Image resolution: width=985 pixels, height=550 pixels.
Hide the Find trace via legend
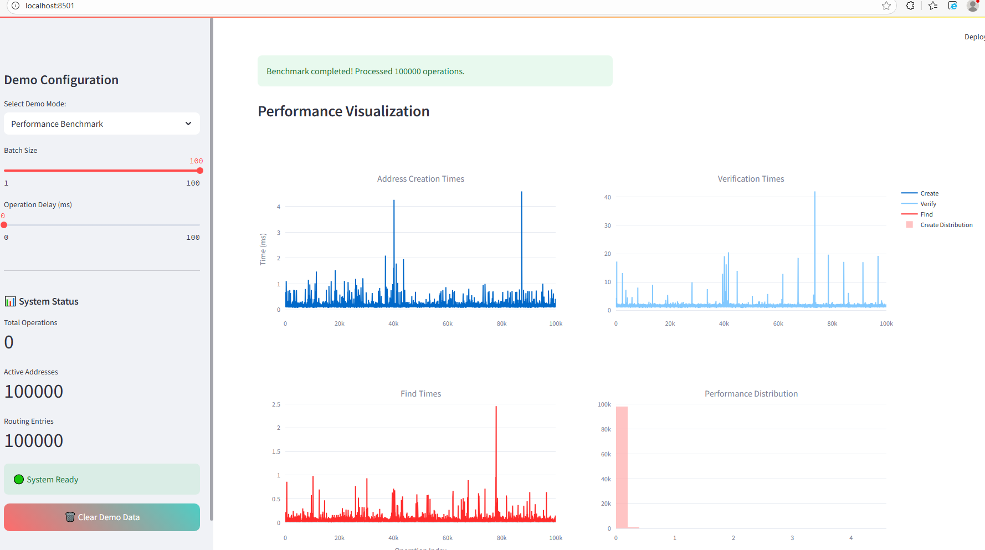(x=926, y=214)
